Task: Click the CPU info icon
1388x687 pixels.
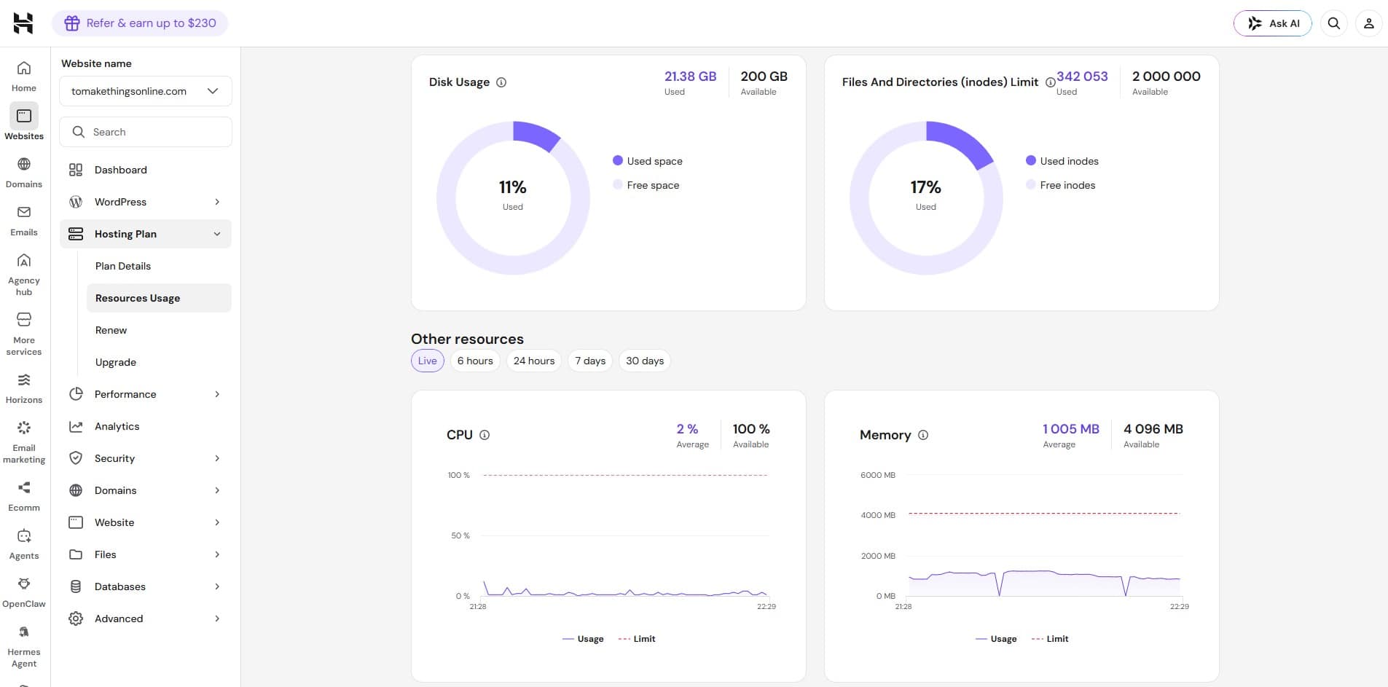Action: tap(485, 435)
